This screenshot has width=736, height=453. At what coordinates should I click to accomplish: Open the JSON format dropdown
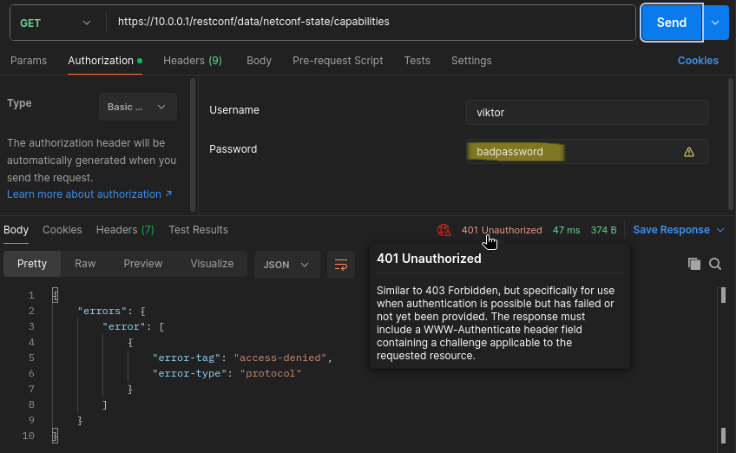coord(286,265)
